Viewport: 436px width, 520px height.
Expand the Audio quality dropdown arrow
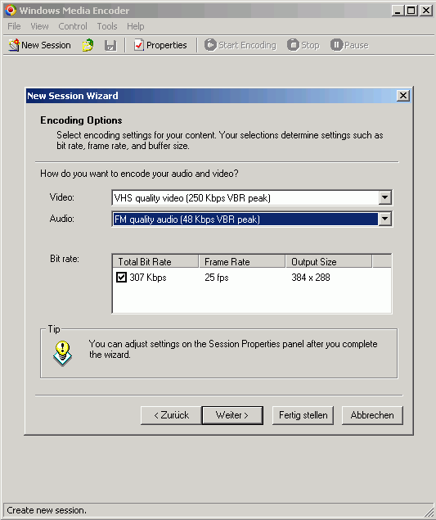tap(385, 219)
